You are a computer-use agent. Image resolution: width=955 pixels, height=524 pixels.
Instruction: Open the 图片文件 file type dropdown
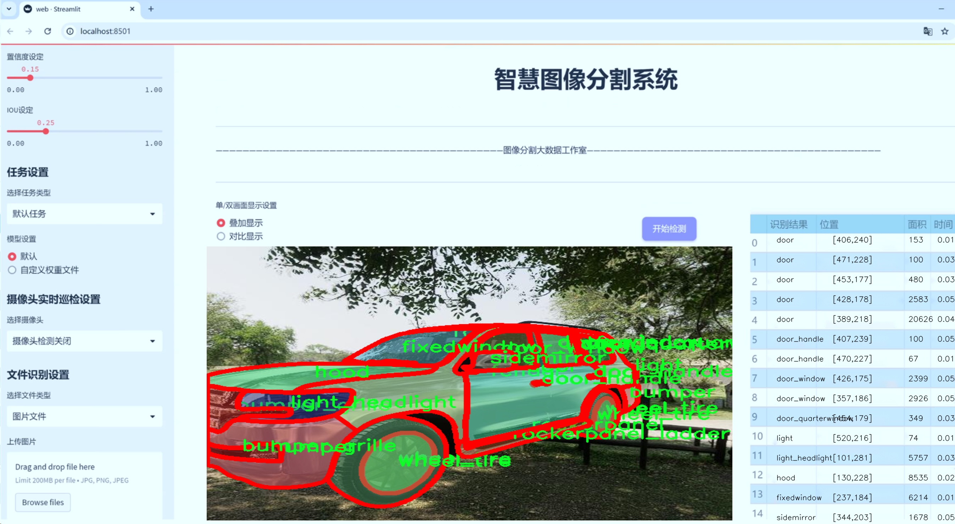point(84,416)
